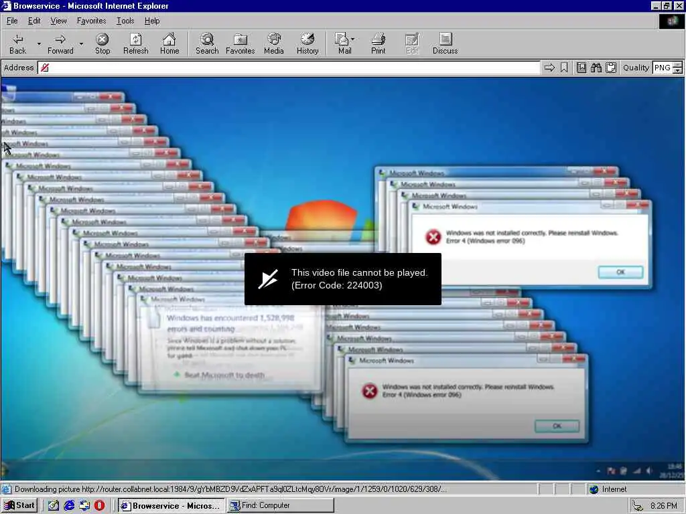Viewport: 686px width, 514px height.
Task: Click the broken video play icon
Action: click(268, 279)
